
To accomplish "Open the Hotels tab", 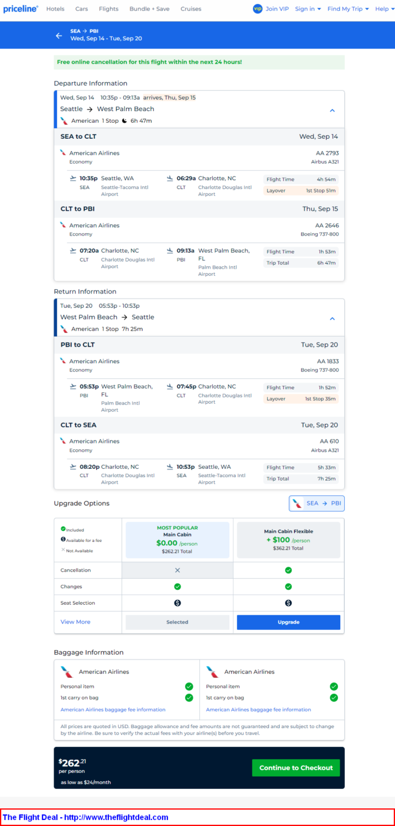I will (55, 9).
